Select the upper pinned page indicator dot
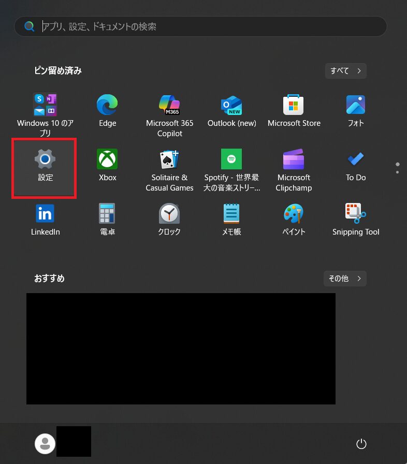The image size is (407, 464). click(x=398, y=164)
